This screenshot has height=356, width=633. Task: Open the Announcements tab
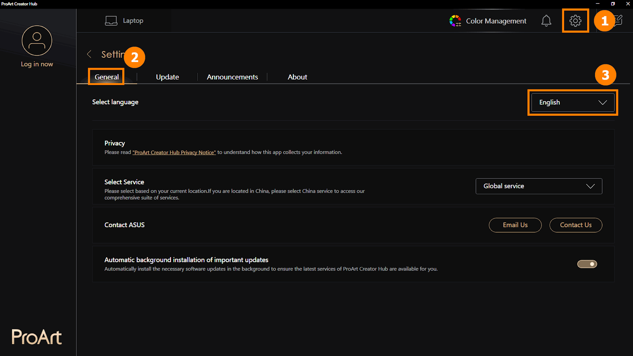[x=232, y=77]
